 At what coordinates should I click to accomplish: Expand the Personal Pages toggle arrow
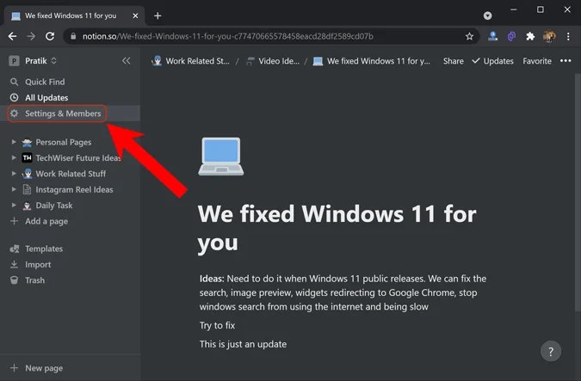(14, 142)
